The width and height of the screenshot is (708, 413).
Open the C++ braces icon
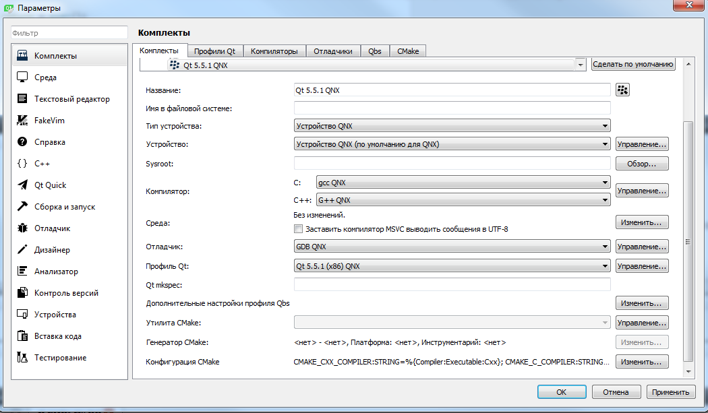(x=22, y=164)
